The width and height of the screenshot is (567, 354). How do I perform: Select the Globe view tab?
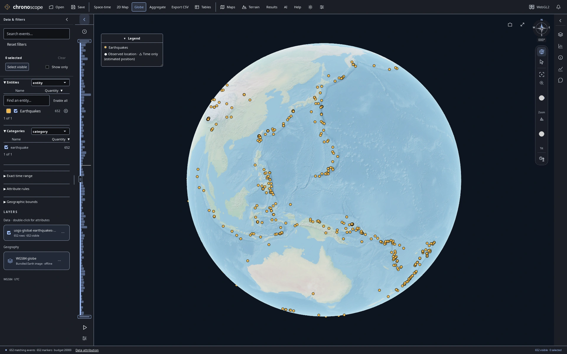139,7
